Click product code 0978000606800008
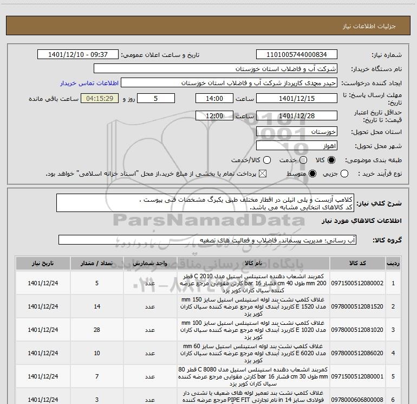Viewport: 417px width, 404px height. (x=357, y=400)
